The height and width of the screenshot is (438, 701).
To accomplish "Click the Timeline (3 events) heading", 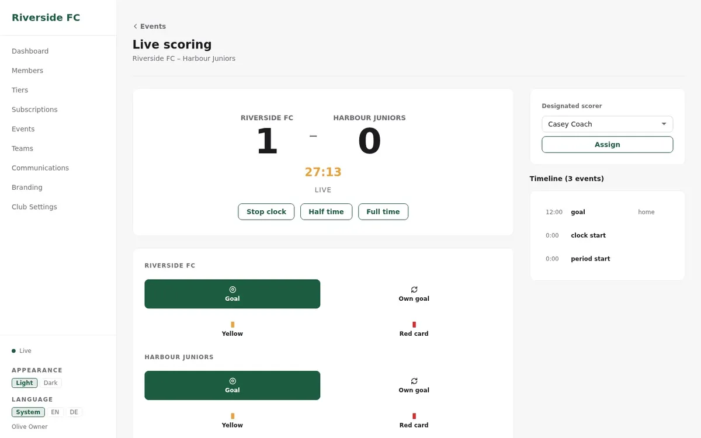I will [567, 179].
